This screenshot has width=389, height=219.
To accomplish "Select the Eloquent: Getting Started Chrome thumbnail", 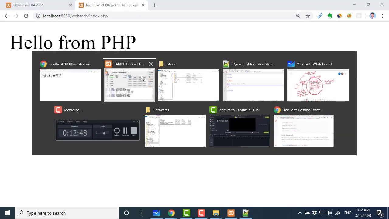I will [304, 131].
